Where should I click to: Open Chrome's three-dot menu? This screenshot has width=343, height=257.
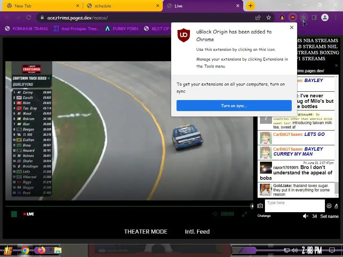(336, 18)
